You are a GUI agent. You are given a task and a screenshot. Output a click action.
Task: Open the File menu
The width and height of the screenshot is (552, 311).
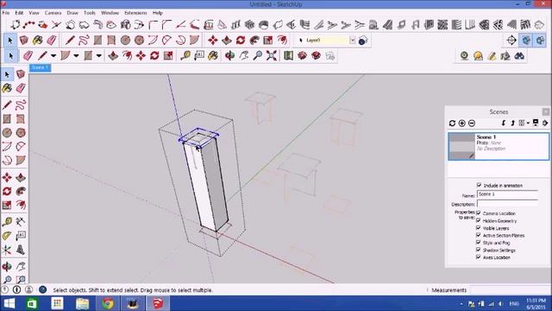coord(6,13)
